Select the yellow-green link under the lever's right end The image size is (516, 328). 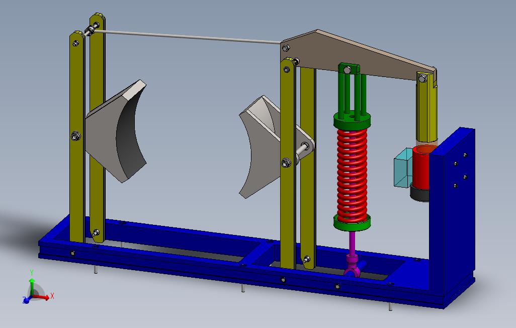click(426, 109)
